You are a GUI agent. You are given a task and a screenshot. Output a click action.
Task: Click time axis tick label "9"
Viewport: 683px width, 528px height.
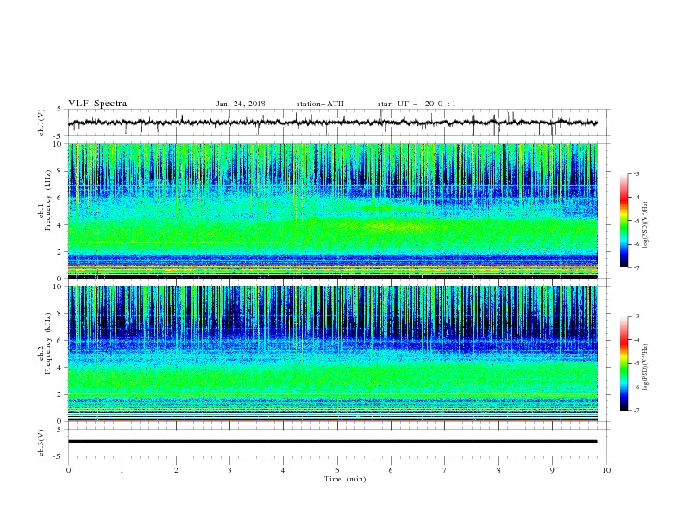(552, 470)
